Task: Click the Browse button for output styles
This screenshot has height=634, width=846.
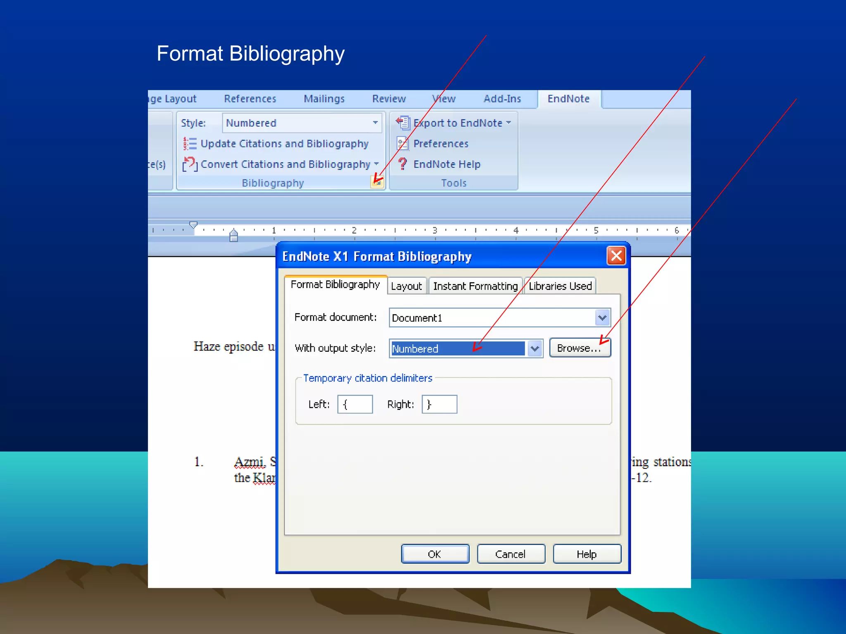Action: 580,348
